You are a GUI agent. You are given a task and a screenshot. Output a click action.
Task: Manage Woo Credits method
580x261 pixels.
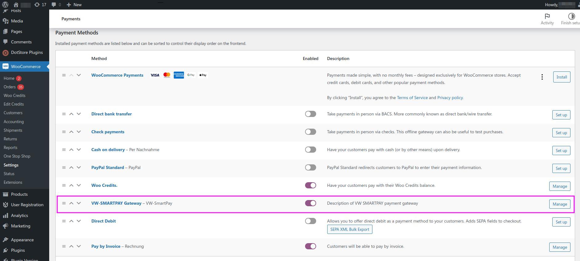(560, 186)
